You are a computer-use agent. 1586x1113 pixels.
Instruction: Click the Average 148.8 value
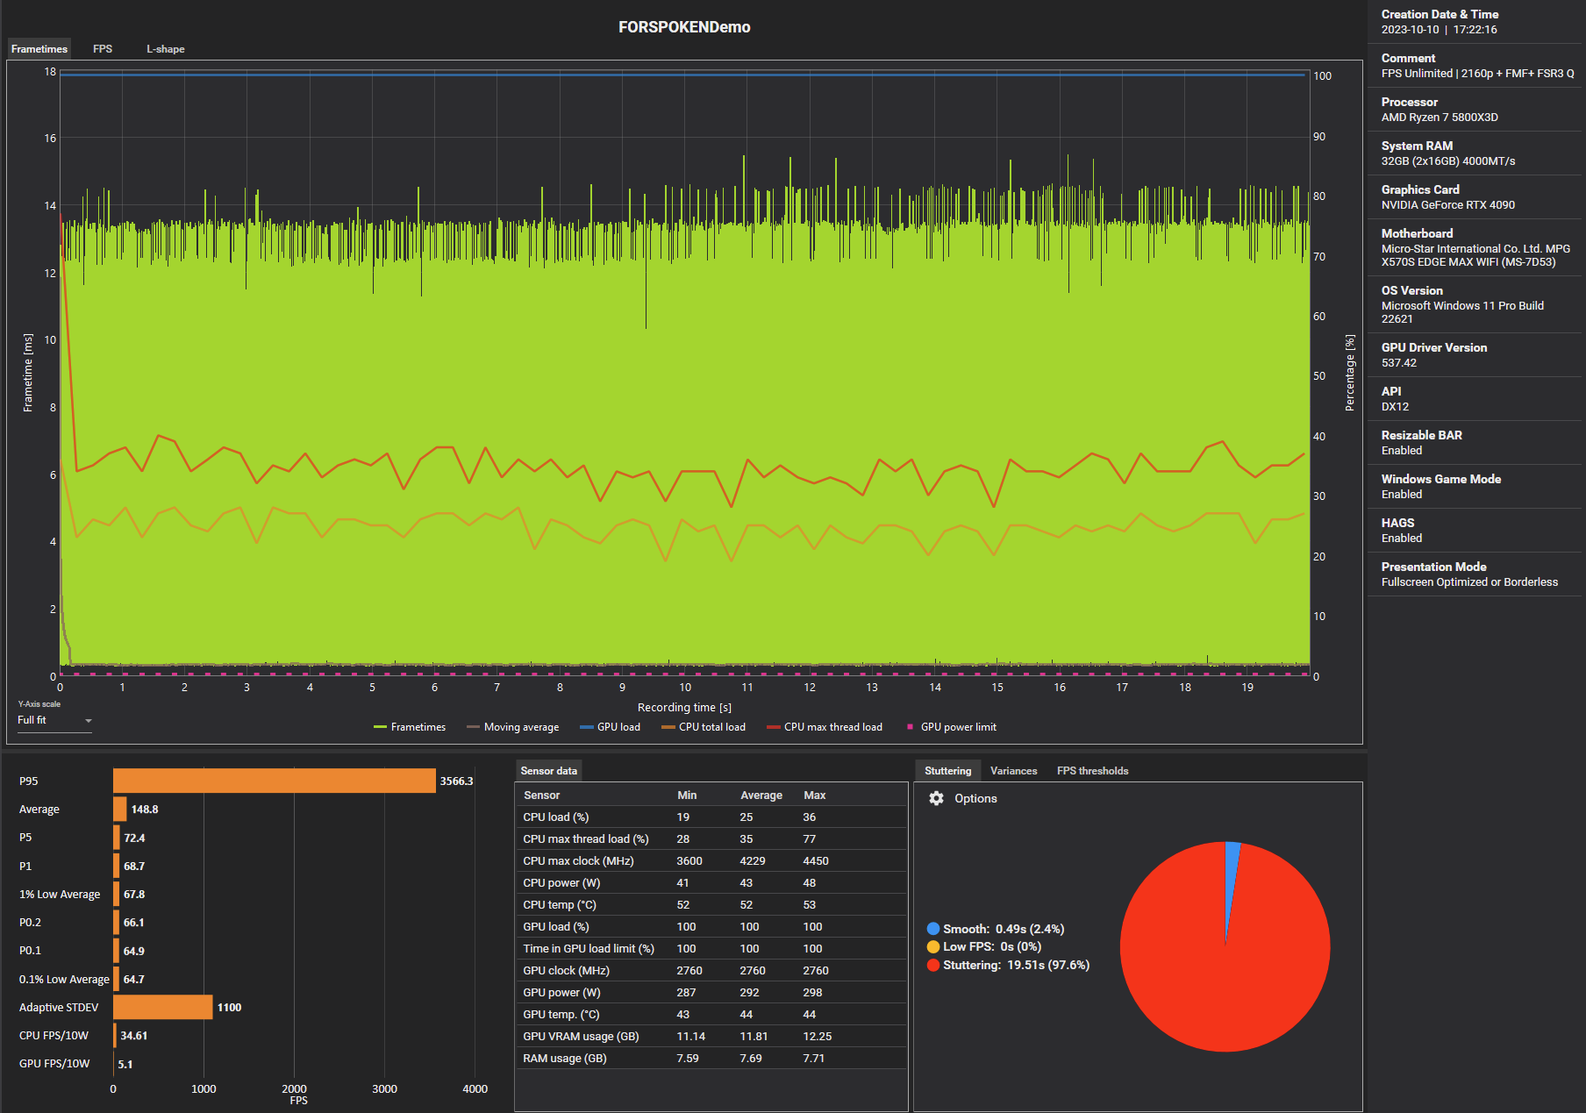[x=145, y=810]
